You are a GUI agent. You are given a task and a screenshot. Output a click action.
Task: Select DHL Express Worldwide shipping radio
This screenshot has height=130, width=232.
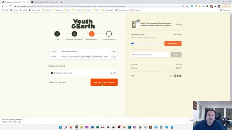(51, 73)
